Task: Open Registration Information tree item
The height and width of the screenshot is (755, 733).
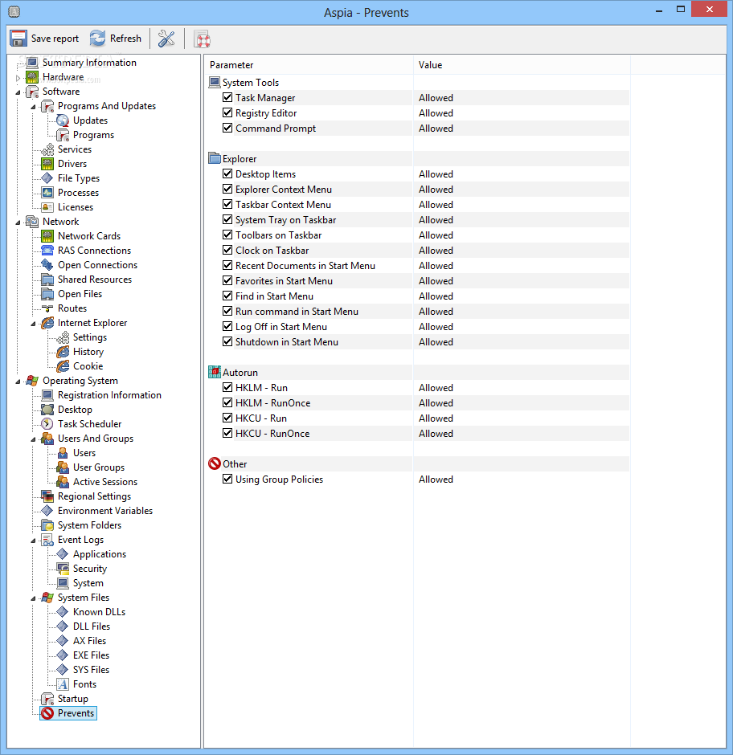Action: pos(109,395)
